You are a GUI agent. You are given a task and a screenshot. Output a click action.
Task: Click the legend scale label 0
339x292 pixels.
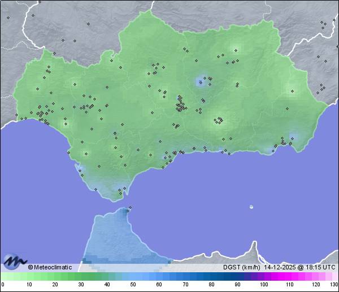2,285
